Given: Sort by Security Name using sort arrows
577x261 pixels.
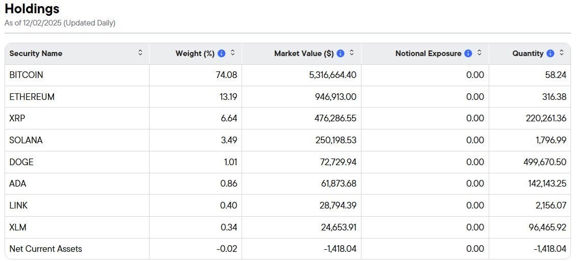Looking at the screenshot, I should (x=140, y=53).
